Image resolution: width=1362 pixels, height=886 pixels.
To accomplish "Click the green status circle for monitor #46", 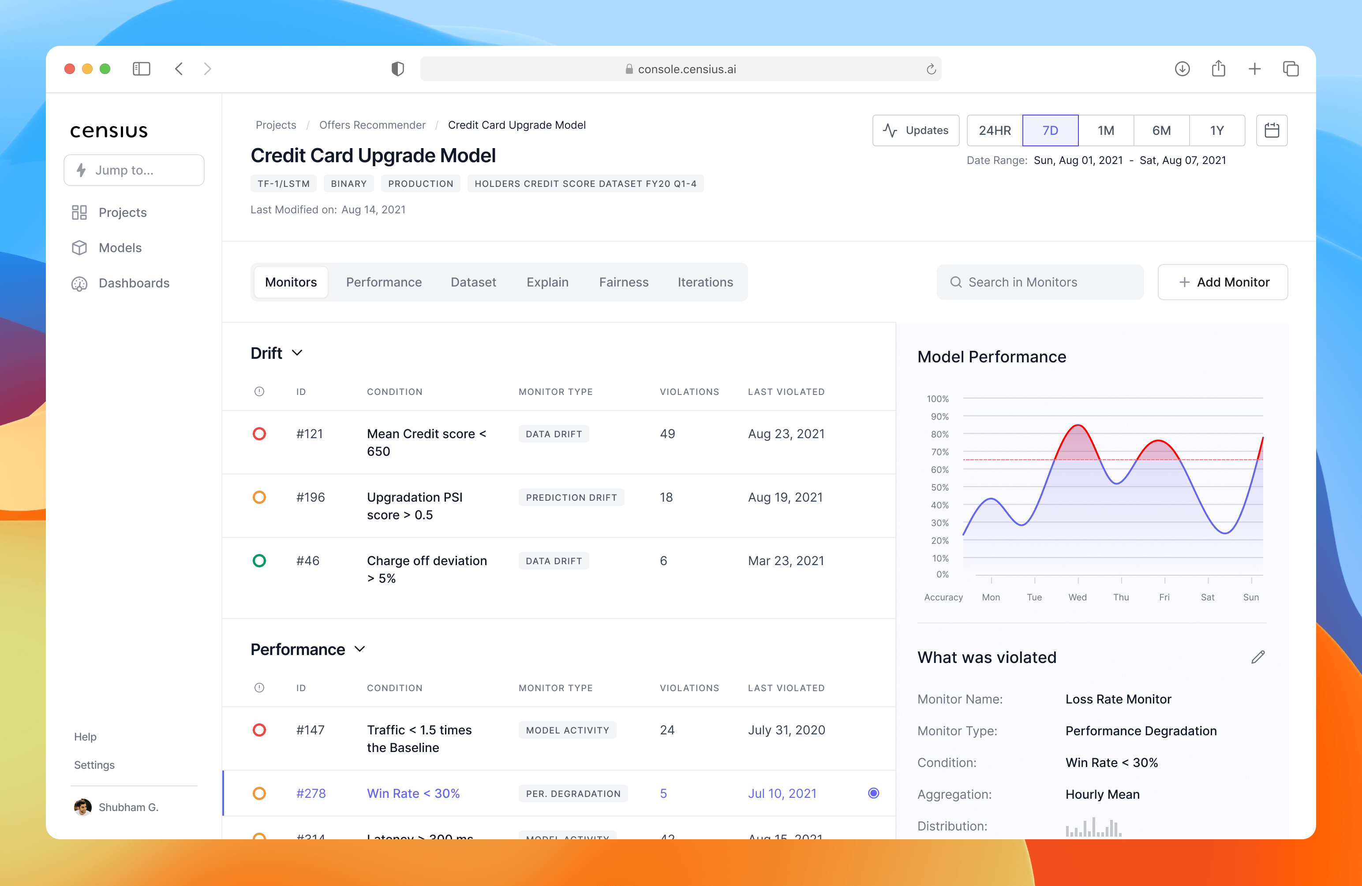I will pos(259,561).
